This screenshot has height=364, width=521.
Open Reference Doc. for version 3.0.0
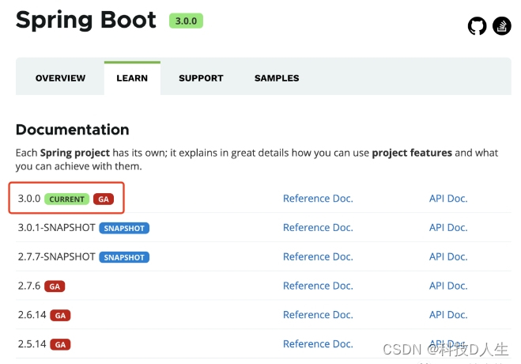(x=318, y=199)
